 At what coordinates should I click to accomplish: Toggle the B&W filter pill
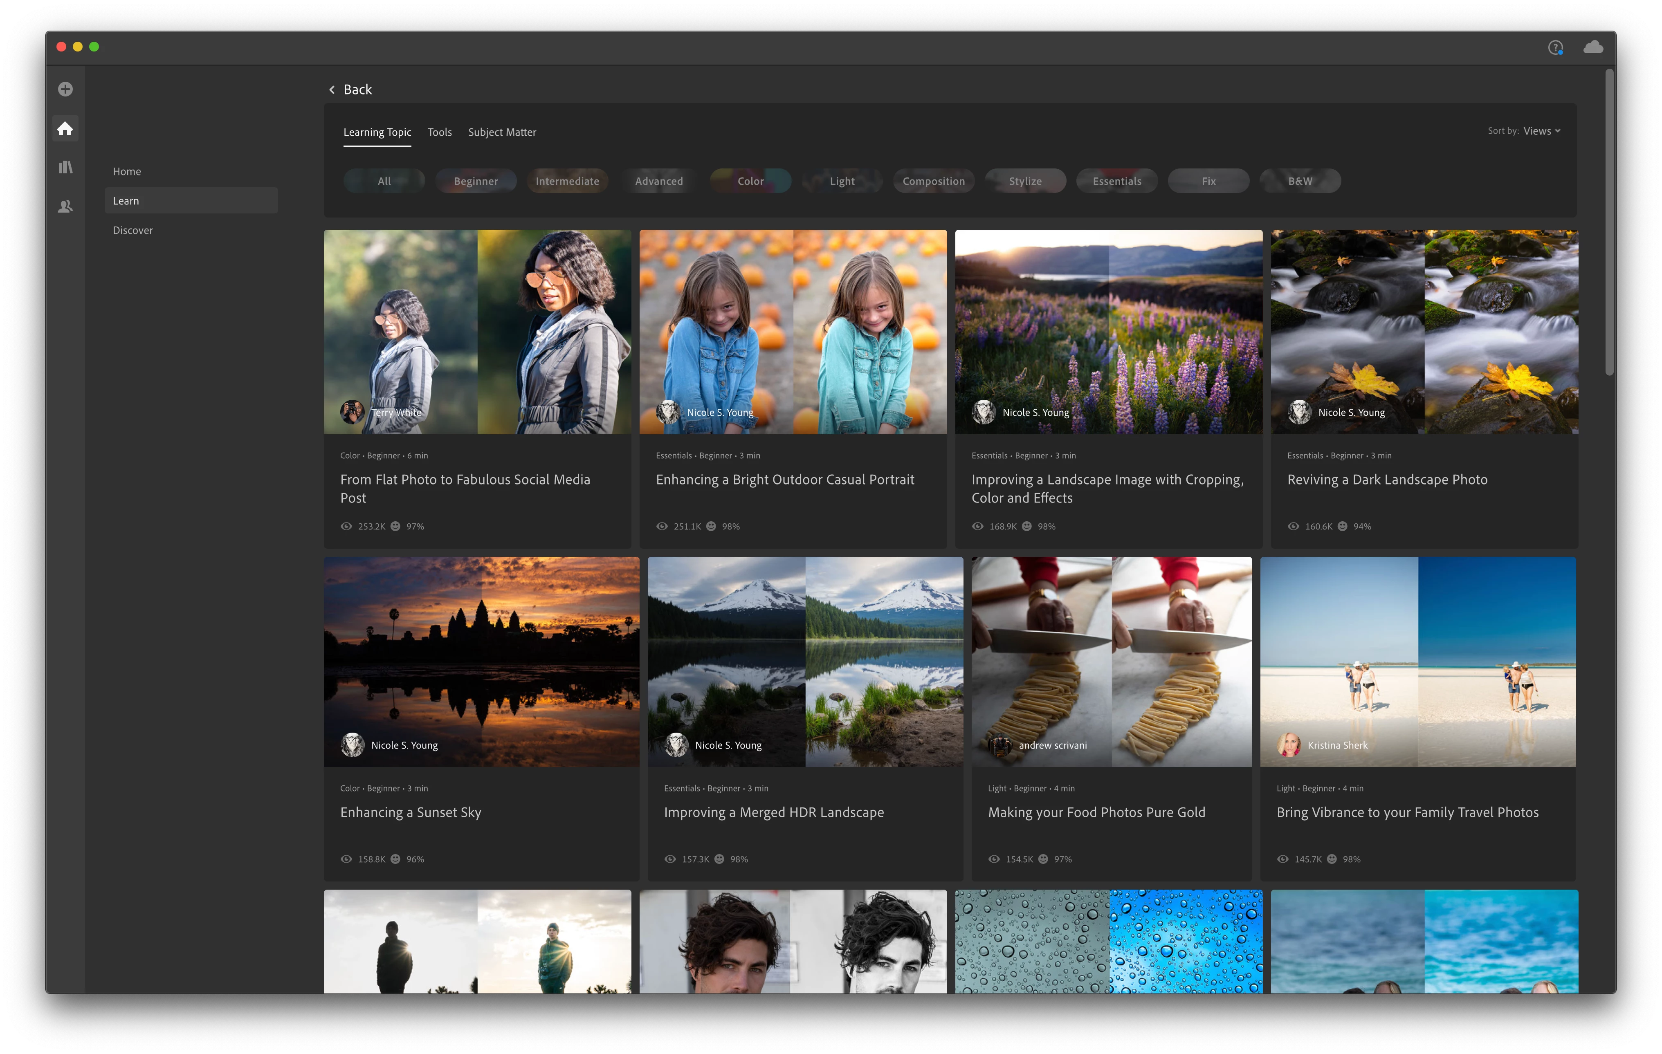pos(1300,181)
